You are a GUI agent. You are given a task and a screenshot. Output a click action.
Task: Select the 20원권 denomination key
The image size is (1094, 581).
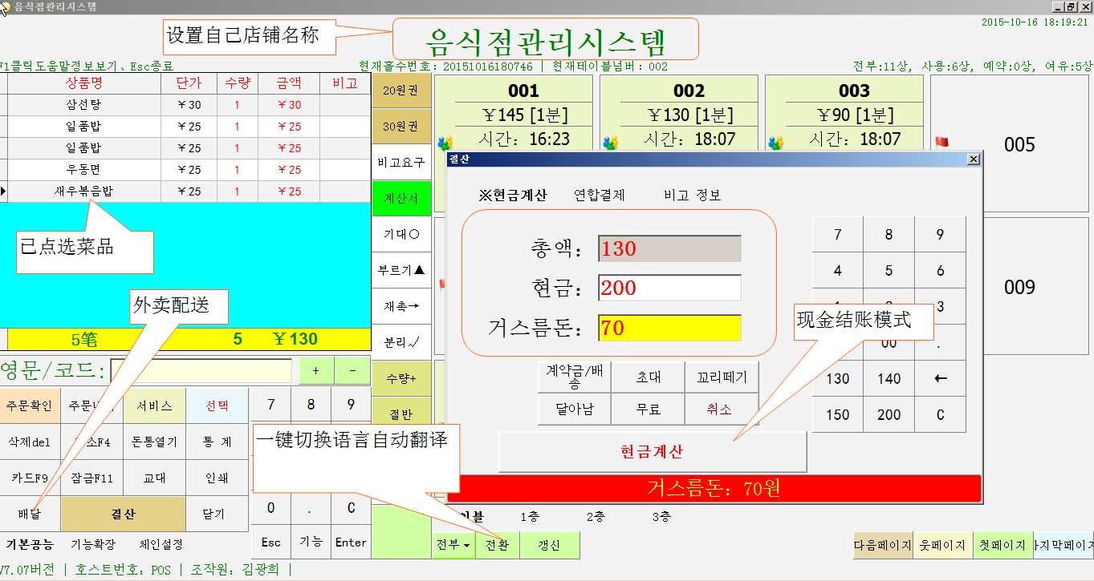(x=400, y=91)
